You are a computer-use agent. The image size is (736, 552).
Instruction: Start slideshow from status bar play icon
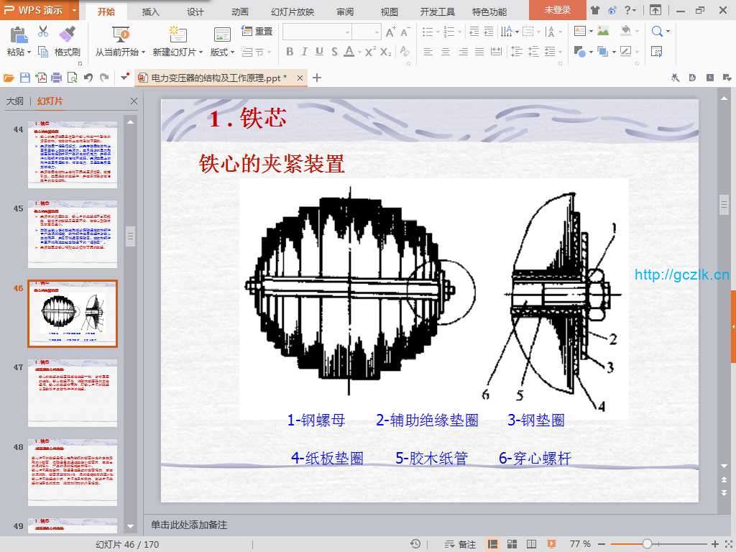pyautogui.click(x=551, y=544)
